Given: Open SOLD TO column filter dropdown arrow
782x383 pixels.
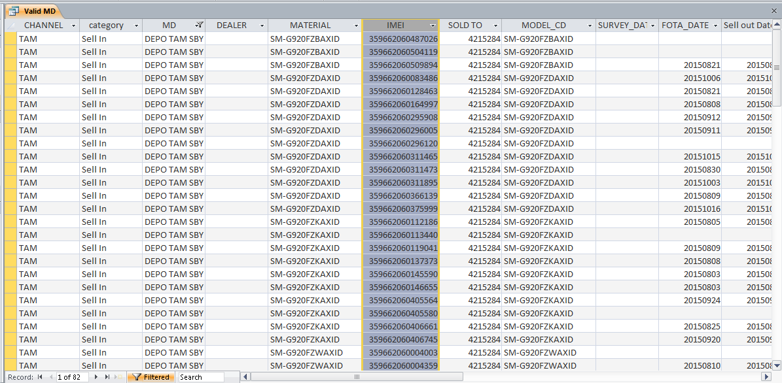Looking at the screenshot, I should 496,25.
